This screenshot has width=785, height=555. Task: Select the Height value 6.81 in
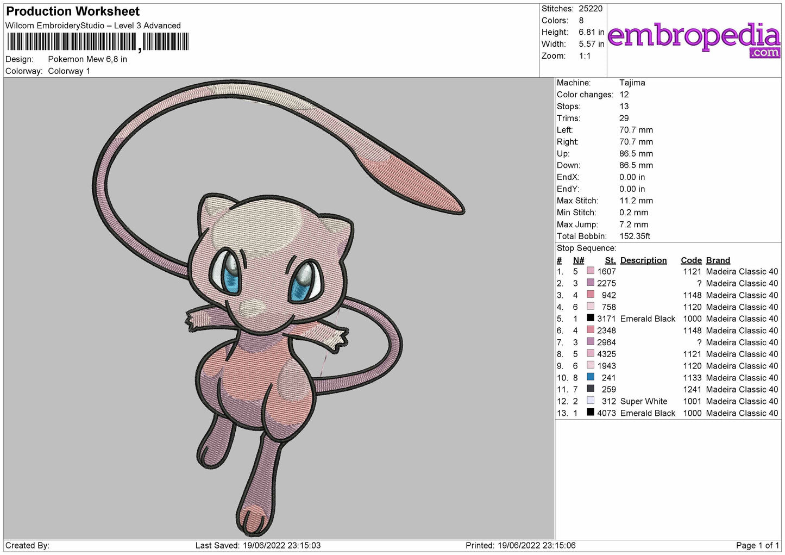(592, 32)
